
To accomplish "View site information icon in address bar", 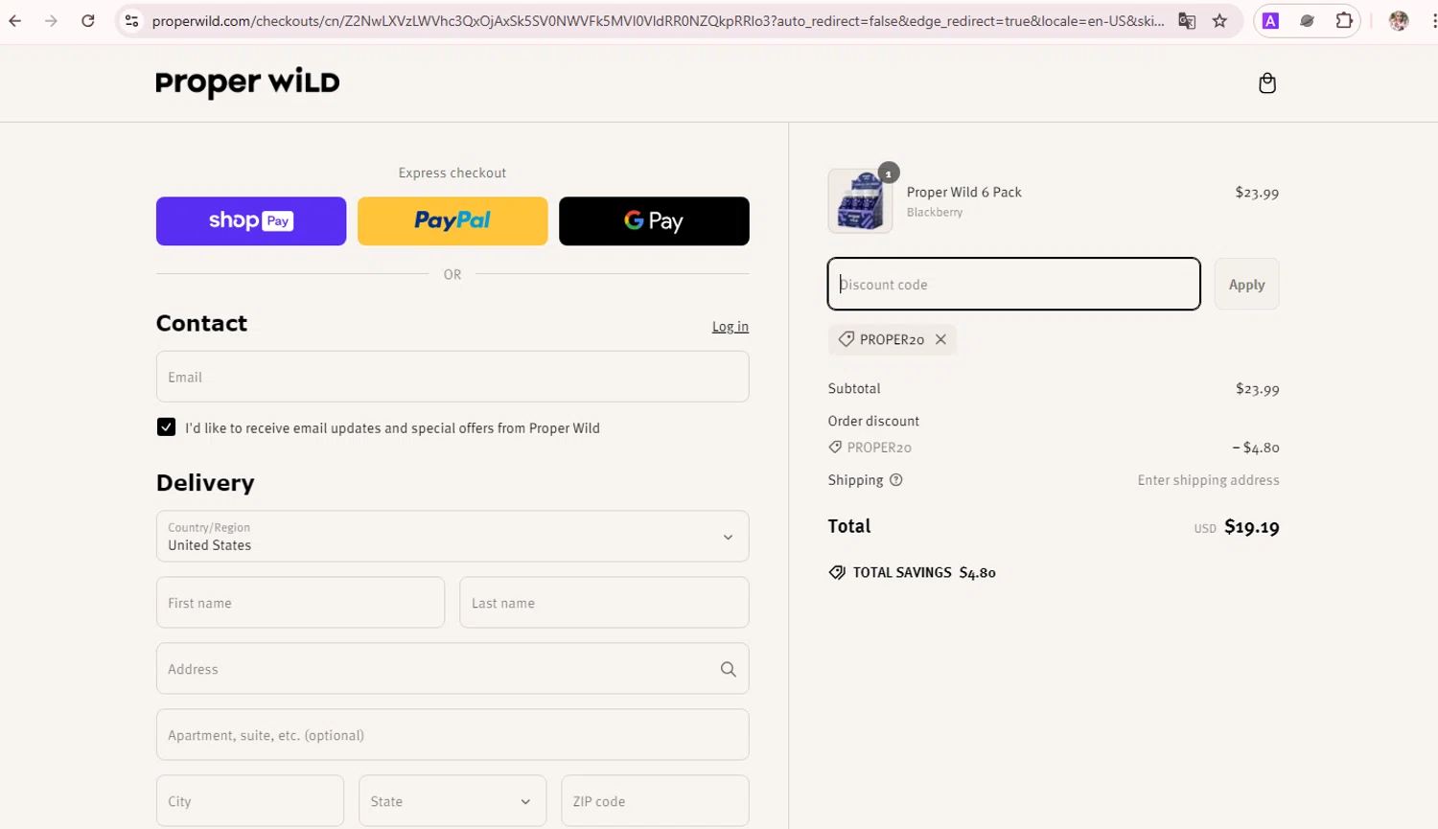I will pos(132,20).
